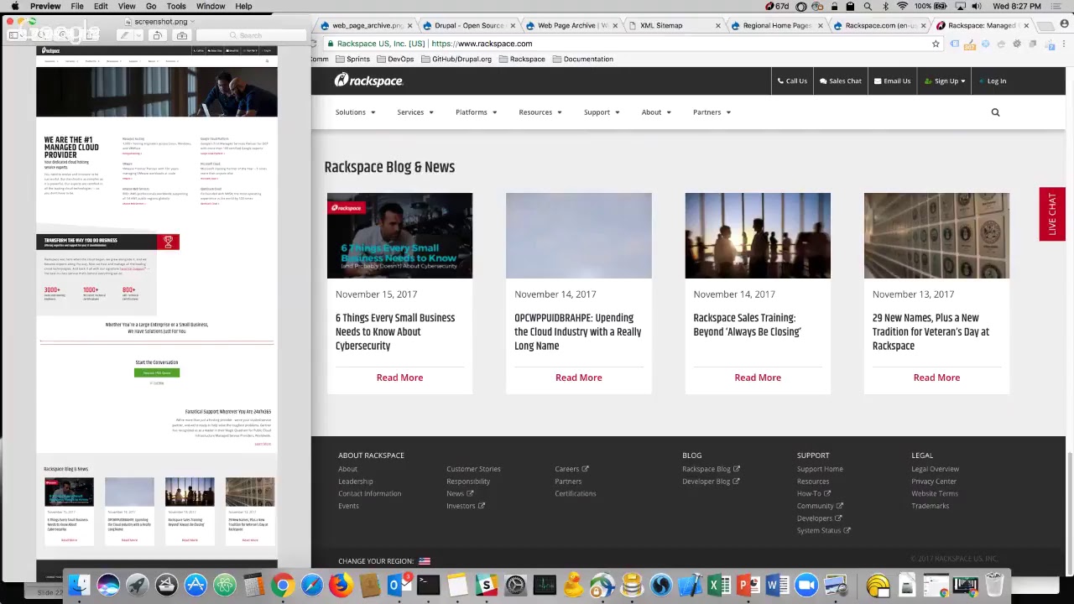Open Microsoft Excel from the Dock
This screenshot has width=1074, height=604.
click(719, 585)
